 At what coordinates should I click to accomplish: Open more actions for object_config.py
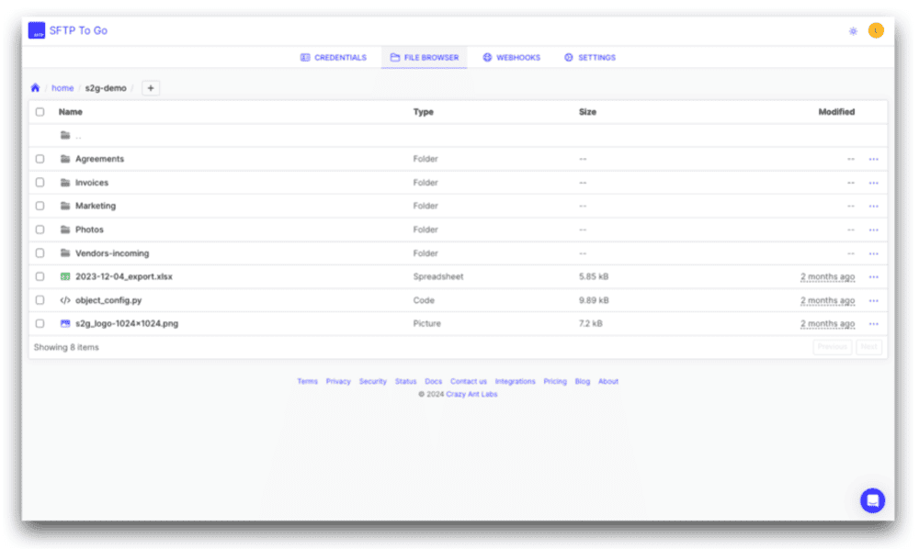click(x=873, y=301)
